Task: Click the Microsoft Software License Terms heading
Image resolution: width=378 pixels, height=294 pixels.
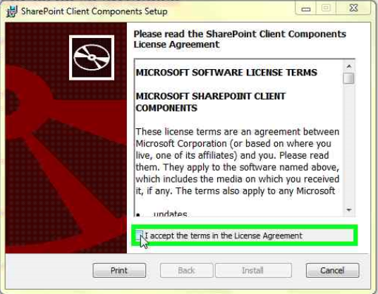Action: pyautogui.click(x=226, y=73)
